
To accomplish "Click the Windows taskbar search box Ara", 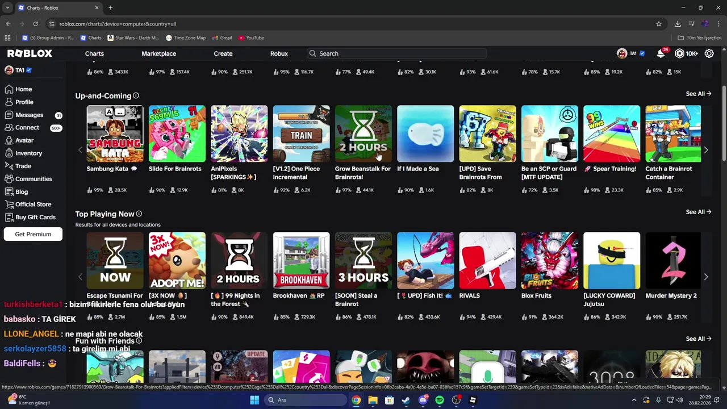I will (x=306, y=400).
